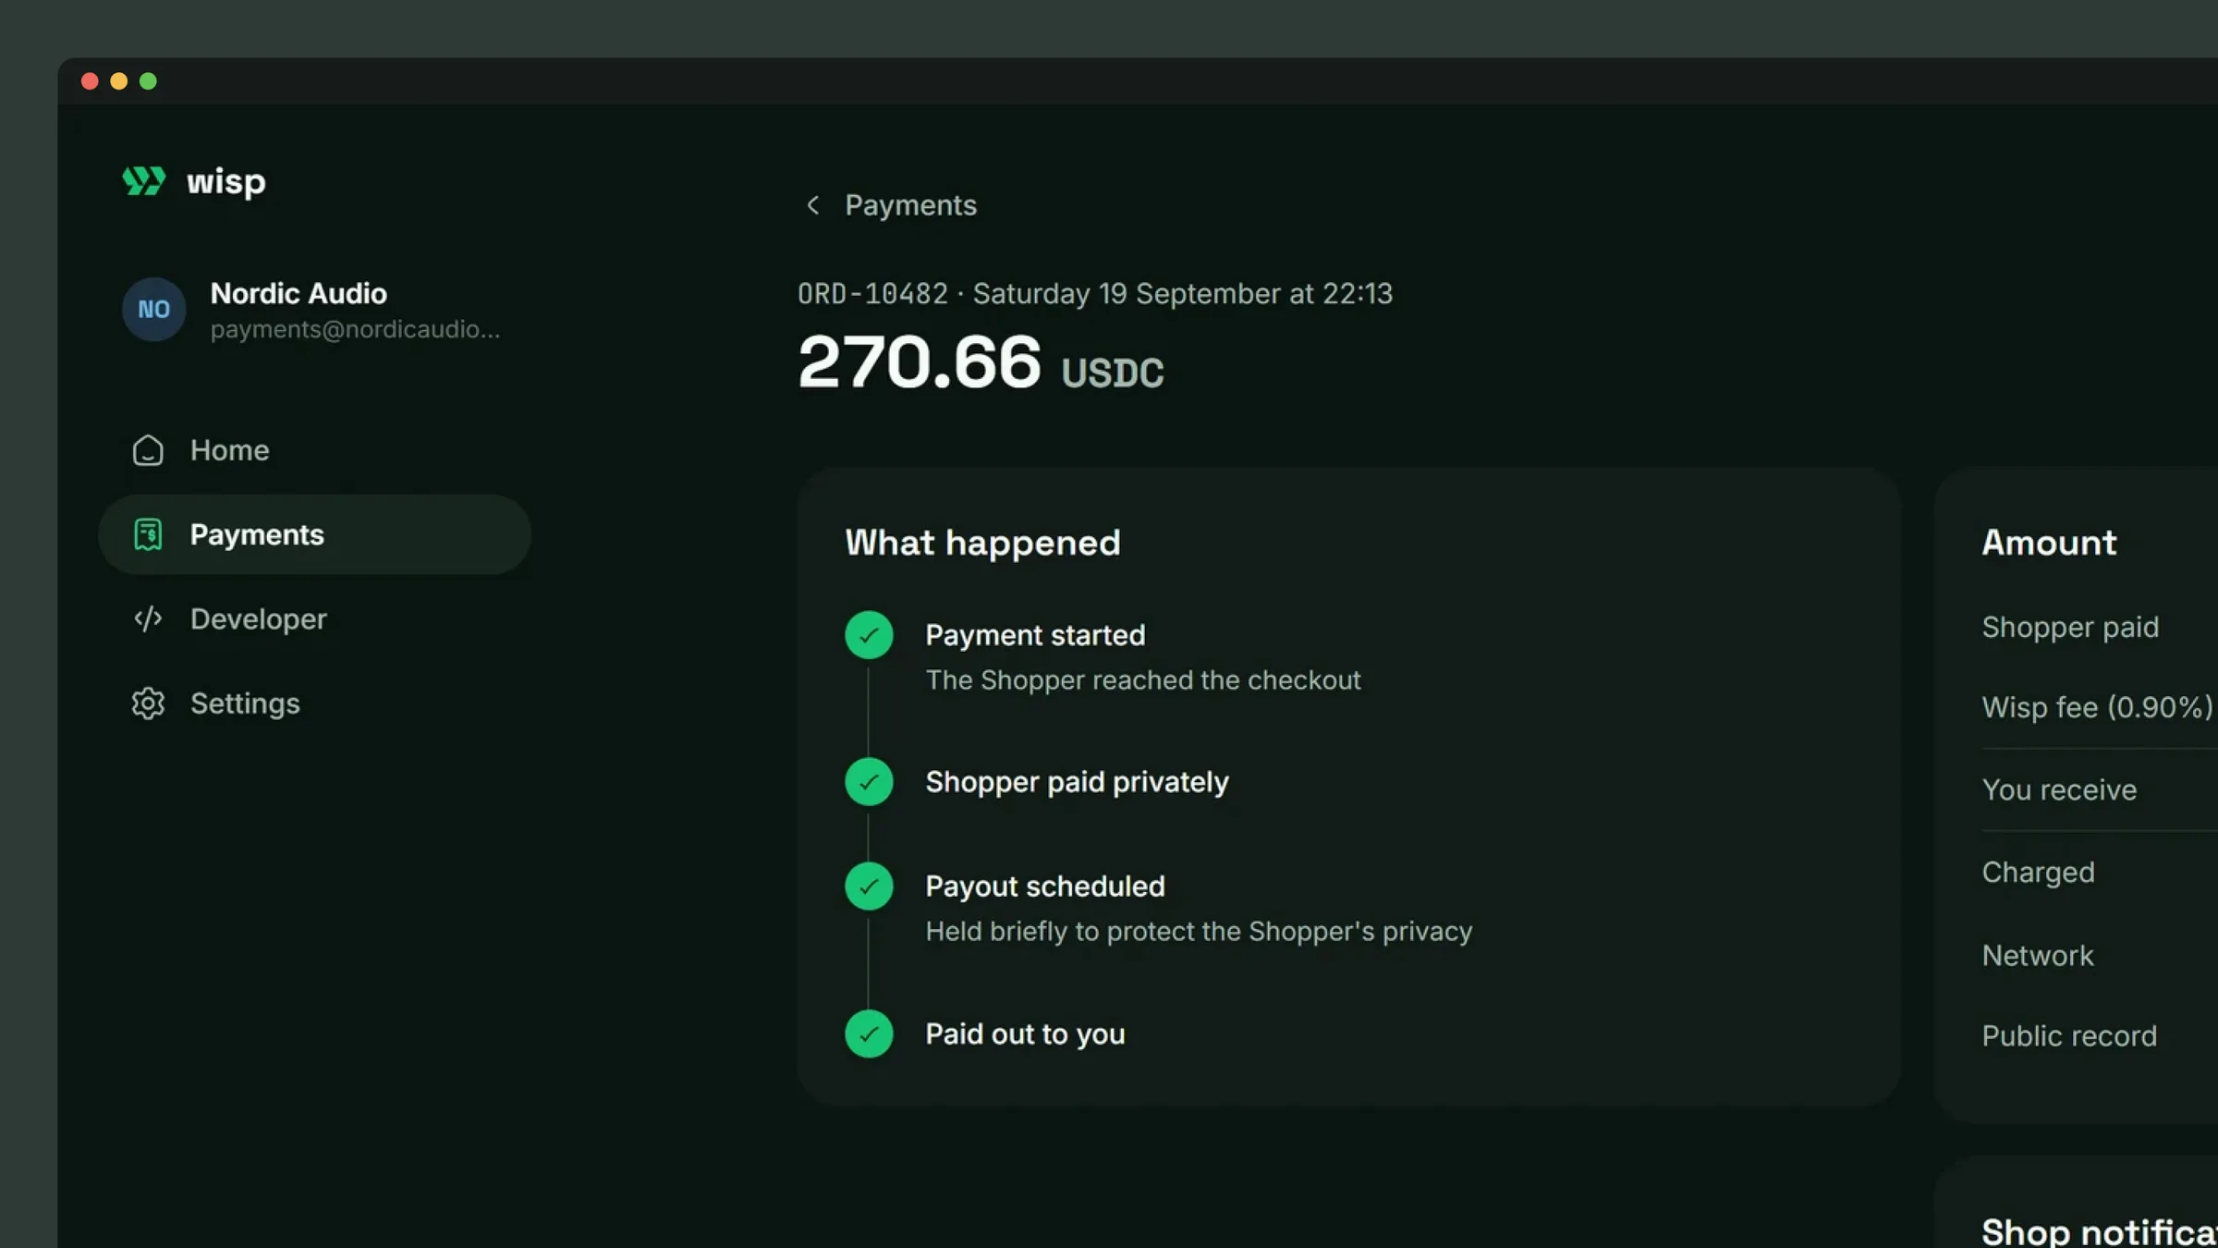Go to the Developer section
This screenshot has height=1248, width=2218.
[x=314, y=618]
